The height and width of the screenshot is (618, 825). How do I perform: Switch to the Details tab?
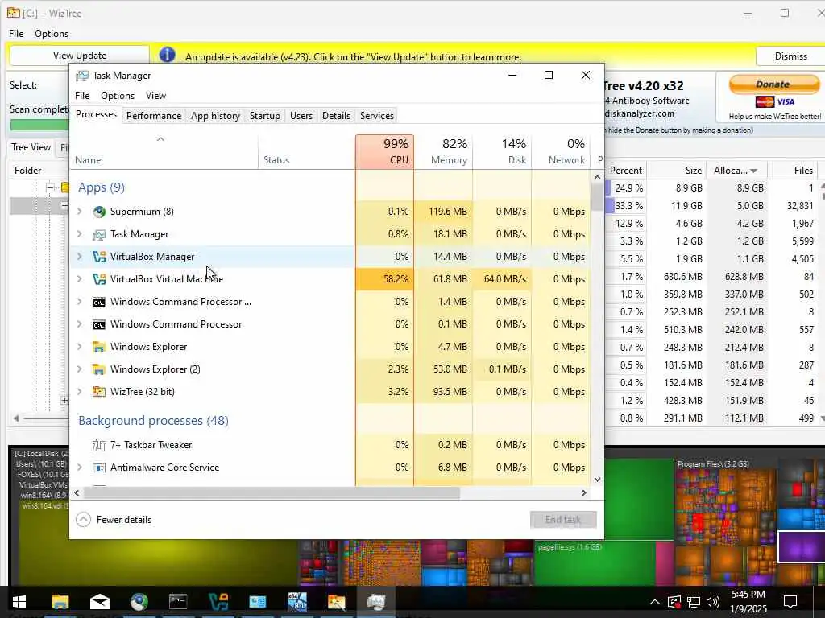tap(336, 116)
